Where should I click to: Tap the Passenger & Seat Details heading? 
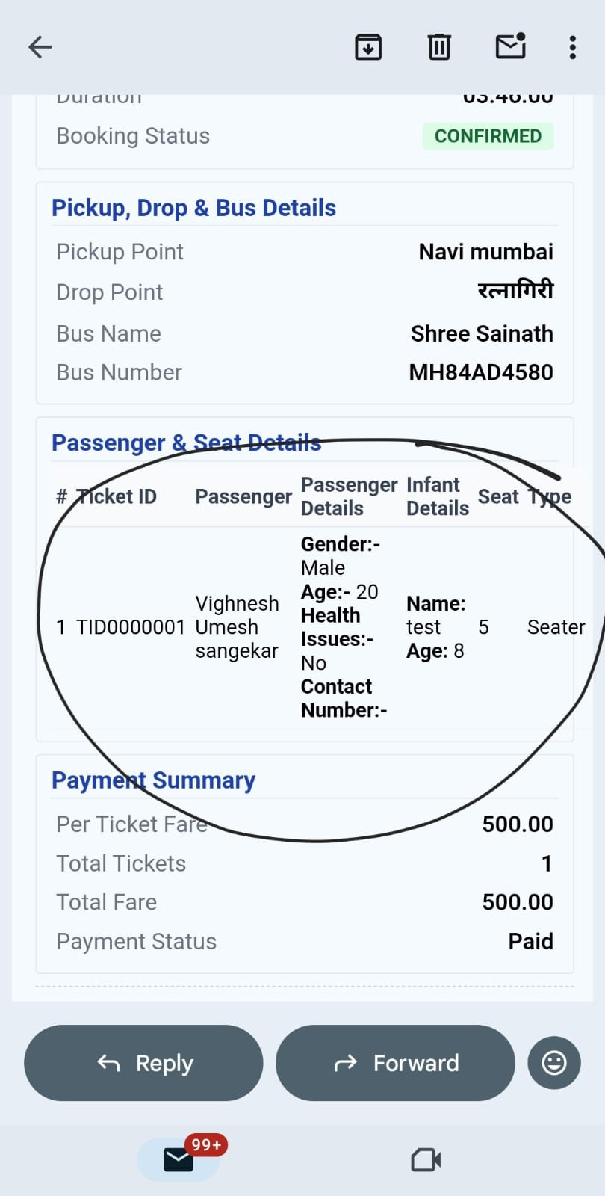186,443
